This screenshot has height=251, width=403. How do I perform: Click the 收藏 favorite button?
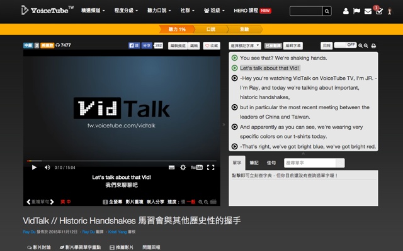[212, 46]
